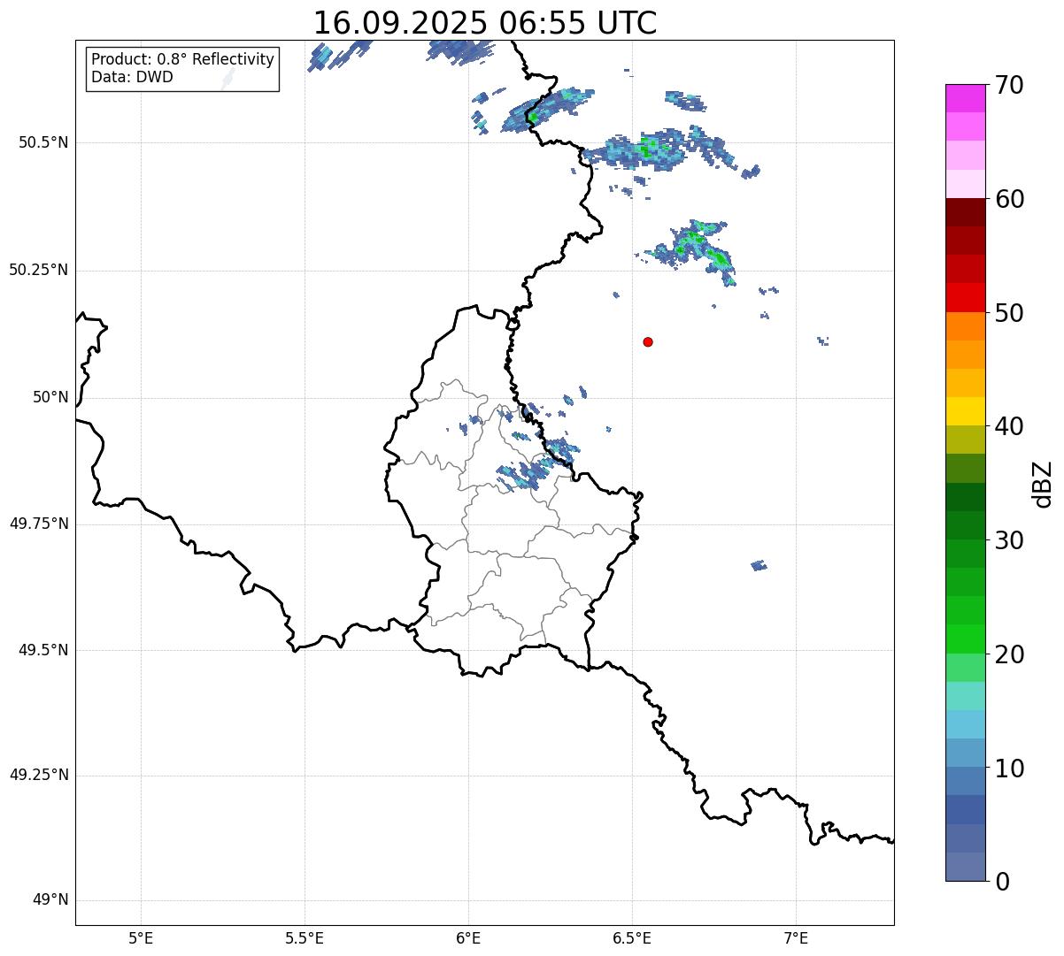1064x956 pixels.
Task: Click the 5°E longitude label
Action: click(x=141, y=937)
